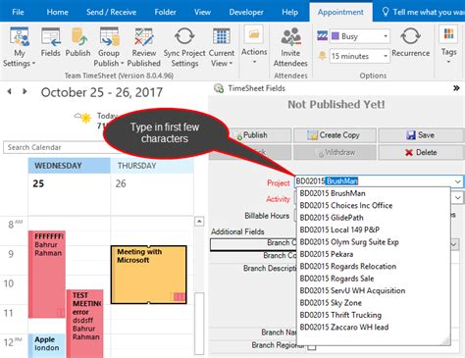Go to next calendar period arrow
The height and width of the screenshot is (358, 465).
(25, 91)
